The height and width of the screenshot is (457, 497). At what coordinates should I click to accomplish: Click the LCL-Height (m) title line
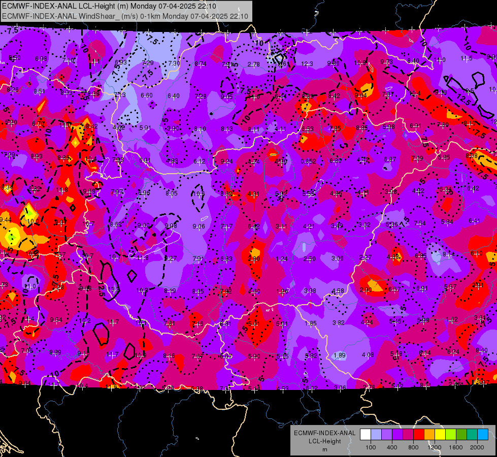[x=109, y=6]
